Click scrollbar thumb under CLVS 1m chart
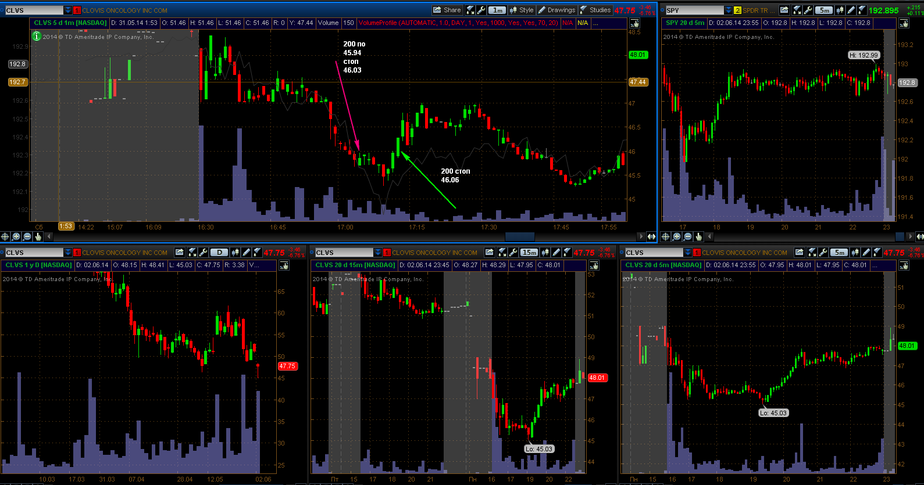Viewport: 924px width, 485px height. point(520,236)
